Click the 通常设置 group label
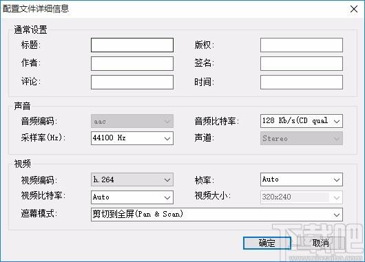 pos(30,30)
